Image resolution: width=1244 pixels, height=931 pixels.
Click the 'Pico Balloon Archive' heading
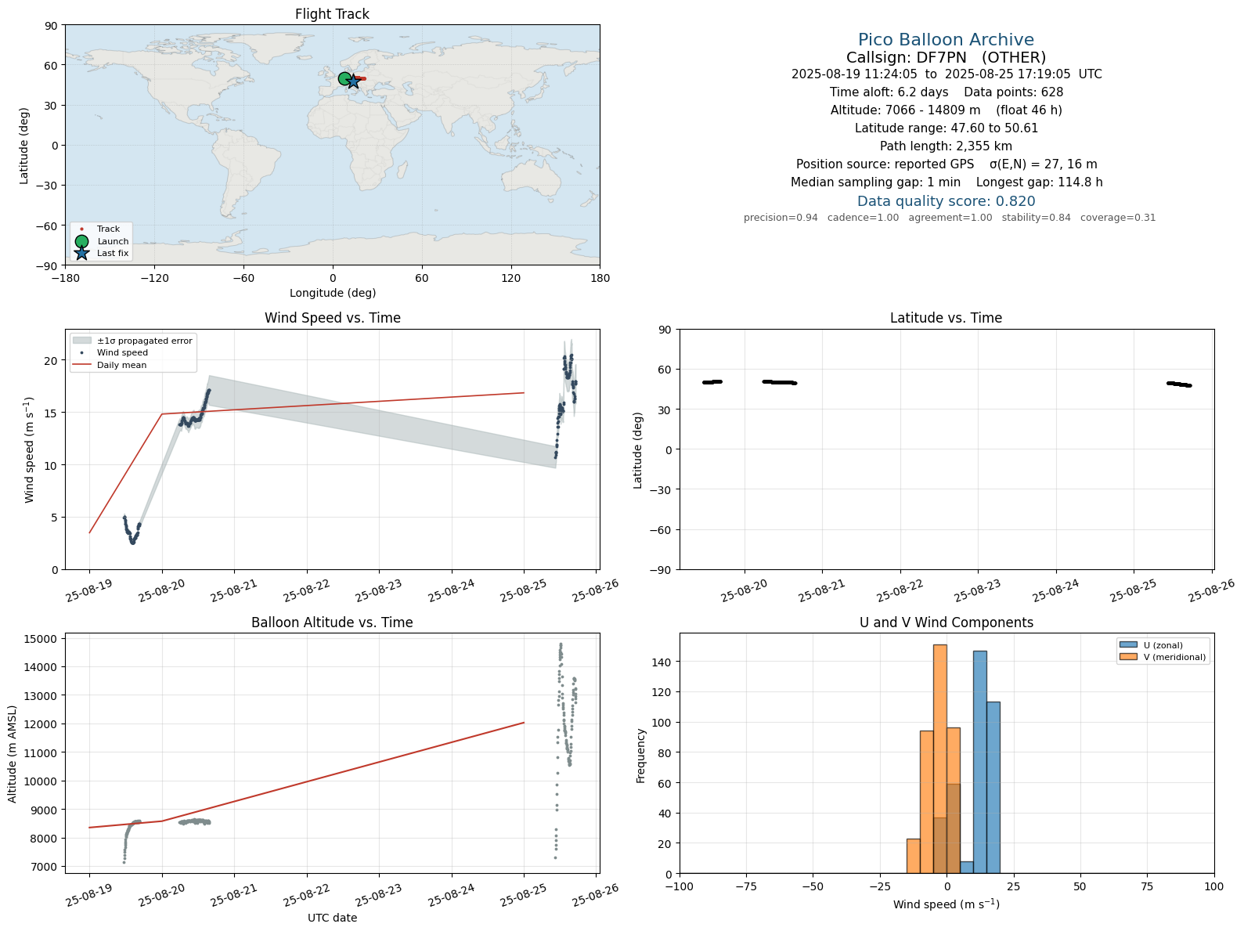click(946, 40)
